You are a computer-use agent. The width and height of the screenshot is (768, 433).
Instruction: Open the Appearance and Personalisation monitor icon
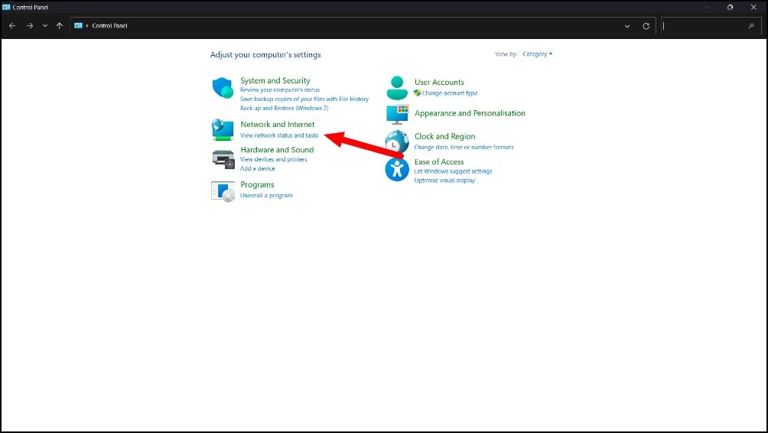397,114
